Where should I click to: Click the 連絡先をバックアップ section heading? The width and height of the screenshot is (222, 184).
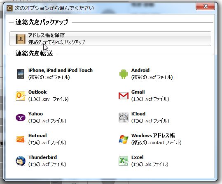42,22
